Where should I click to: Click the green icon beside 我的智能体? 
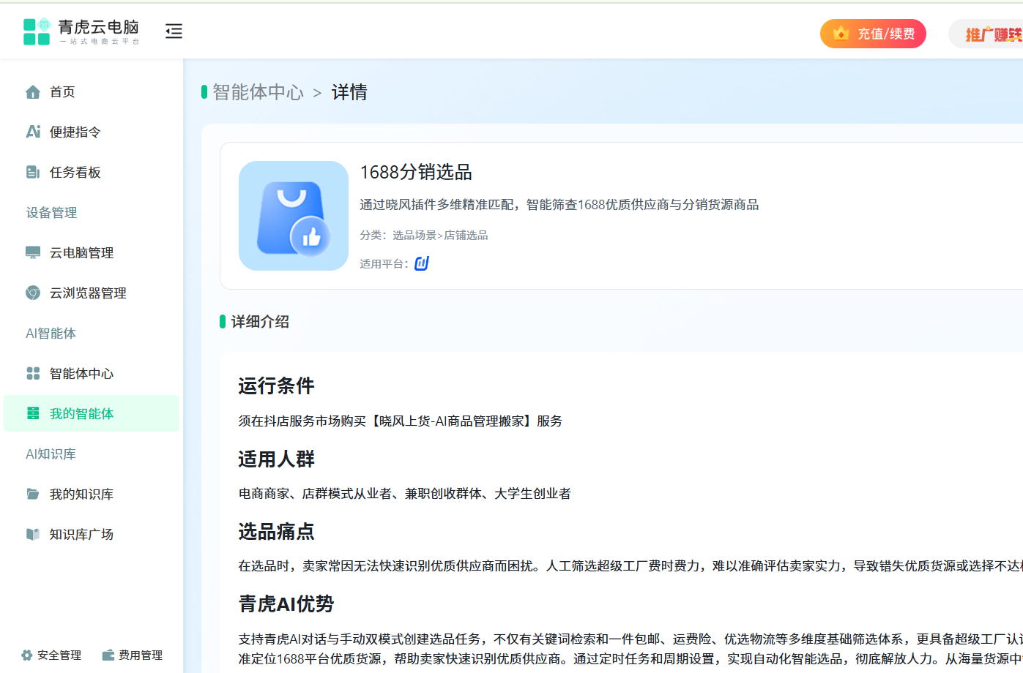33,413
